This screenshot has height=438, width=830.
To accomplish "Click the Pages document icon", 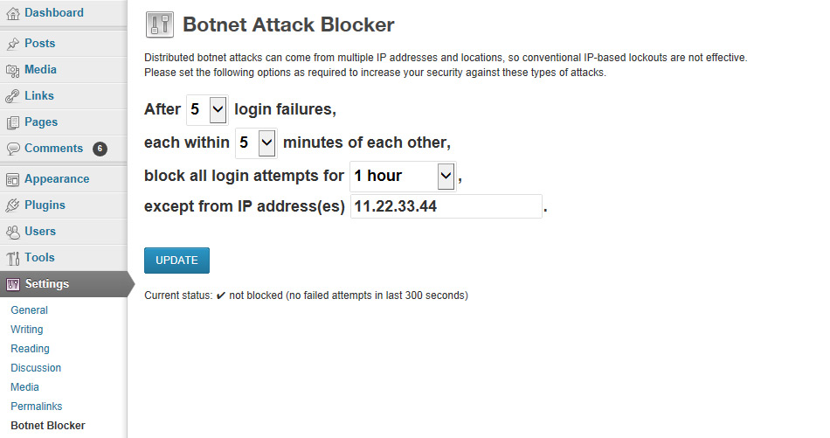I will coord(13,122).
